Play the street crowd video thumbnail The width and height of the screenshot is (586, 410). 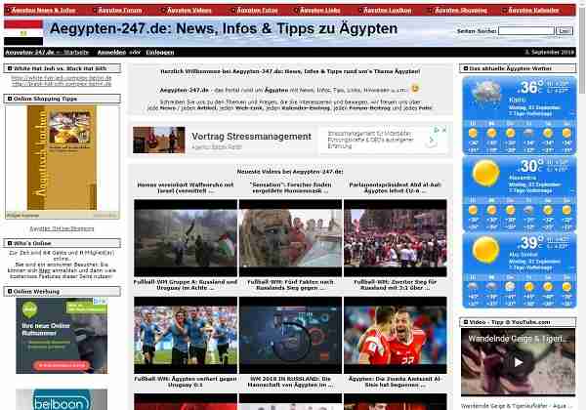click(x=396, y=238)
